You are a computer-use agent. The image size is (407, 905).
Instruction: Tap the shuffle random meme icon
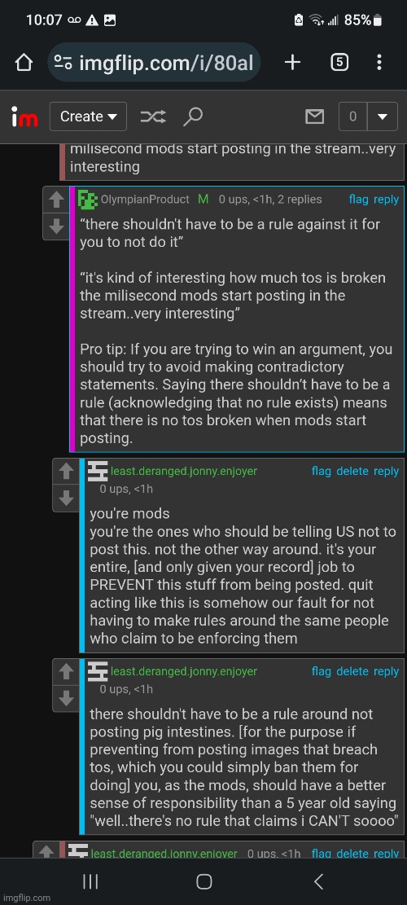[x=153, y=117]
